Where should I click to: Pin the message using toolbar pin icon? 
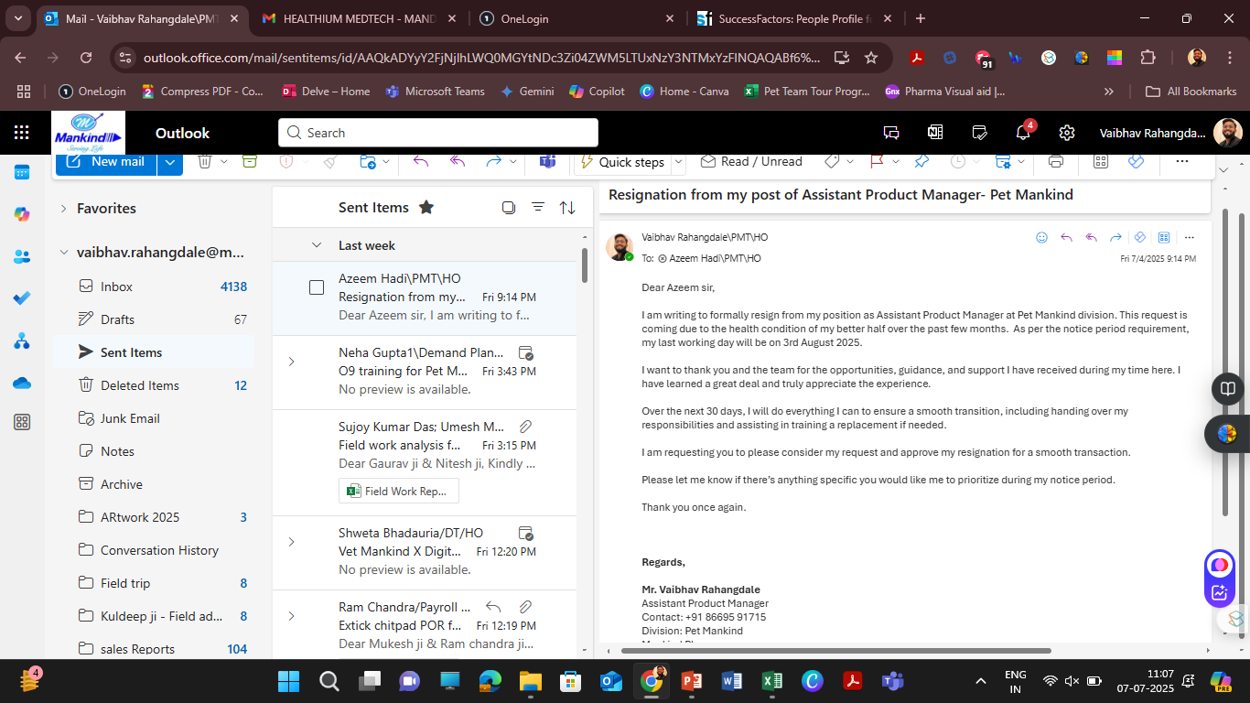click(x=921, y=161)
